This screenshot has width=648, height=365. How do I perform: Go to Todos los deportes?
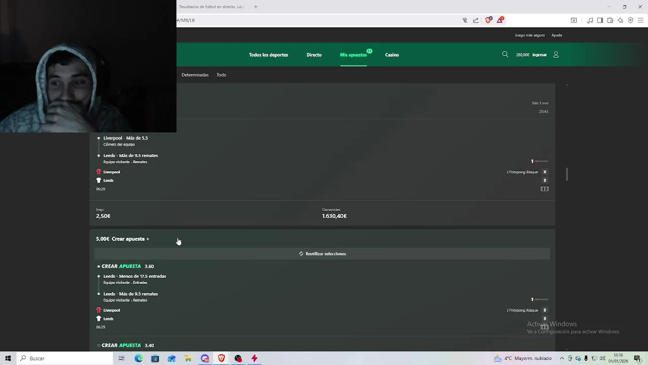(x=268, y=55)
